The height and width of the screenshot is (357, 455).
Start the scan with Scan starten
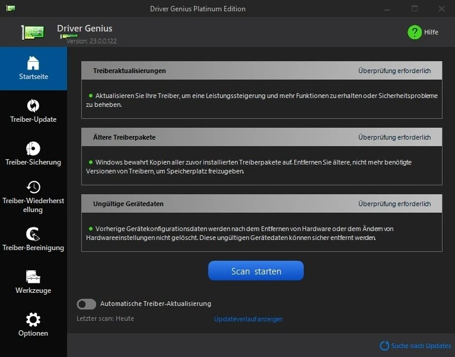click(256, 271)
